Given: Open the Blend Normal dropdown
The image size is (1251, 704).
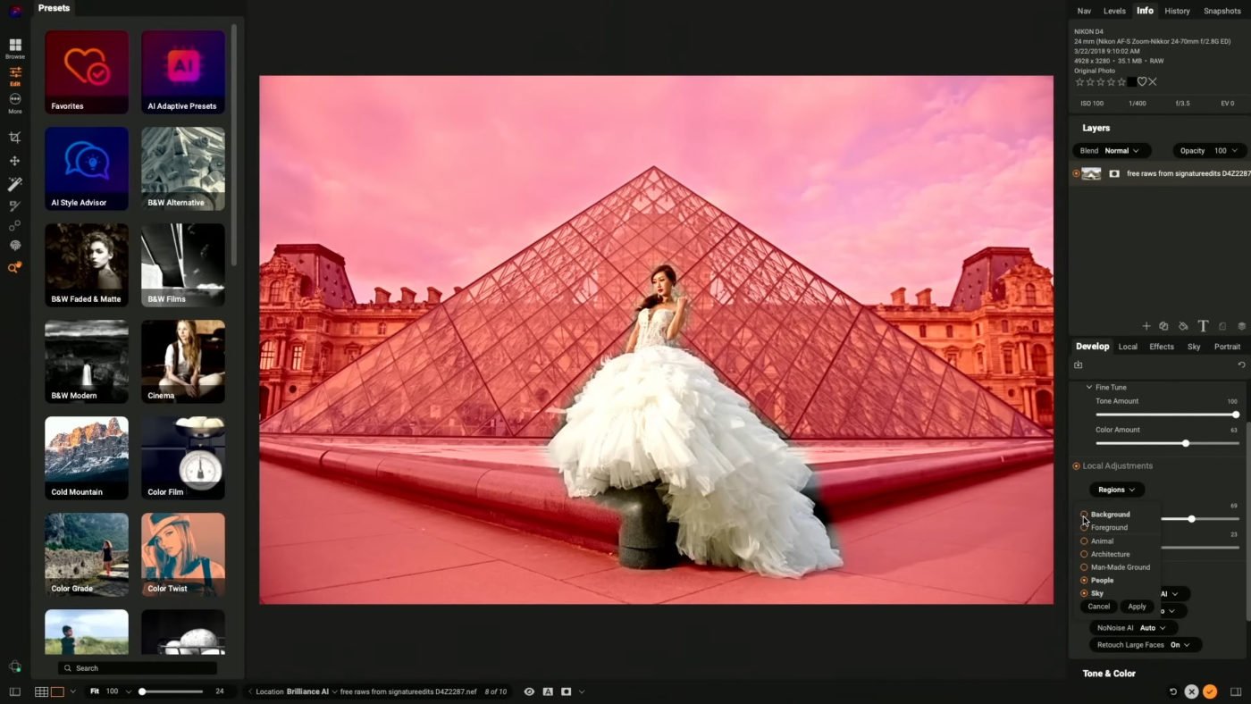Looking at the screenshot, I should tap(1111, 150).
